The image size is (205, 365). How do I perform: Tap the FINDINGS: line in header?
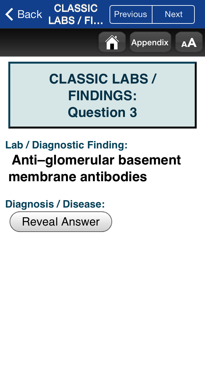pos(102,95)
